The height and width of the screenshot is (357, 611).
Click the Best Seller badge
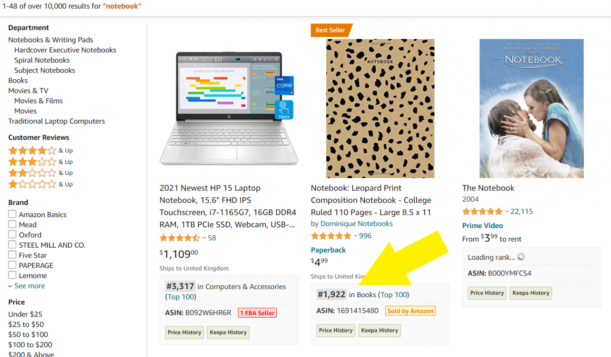(331, 30)
